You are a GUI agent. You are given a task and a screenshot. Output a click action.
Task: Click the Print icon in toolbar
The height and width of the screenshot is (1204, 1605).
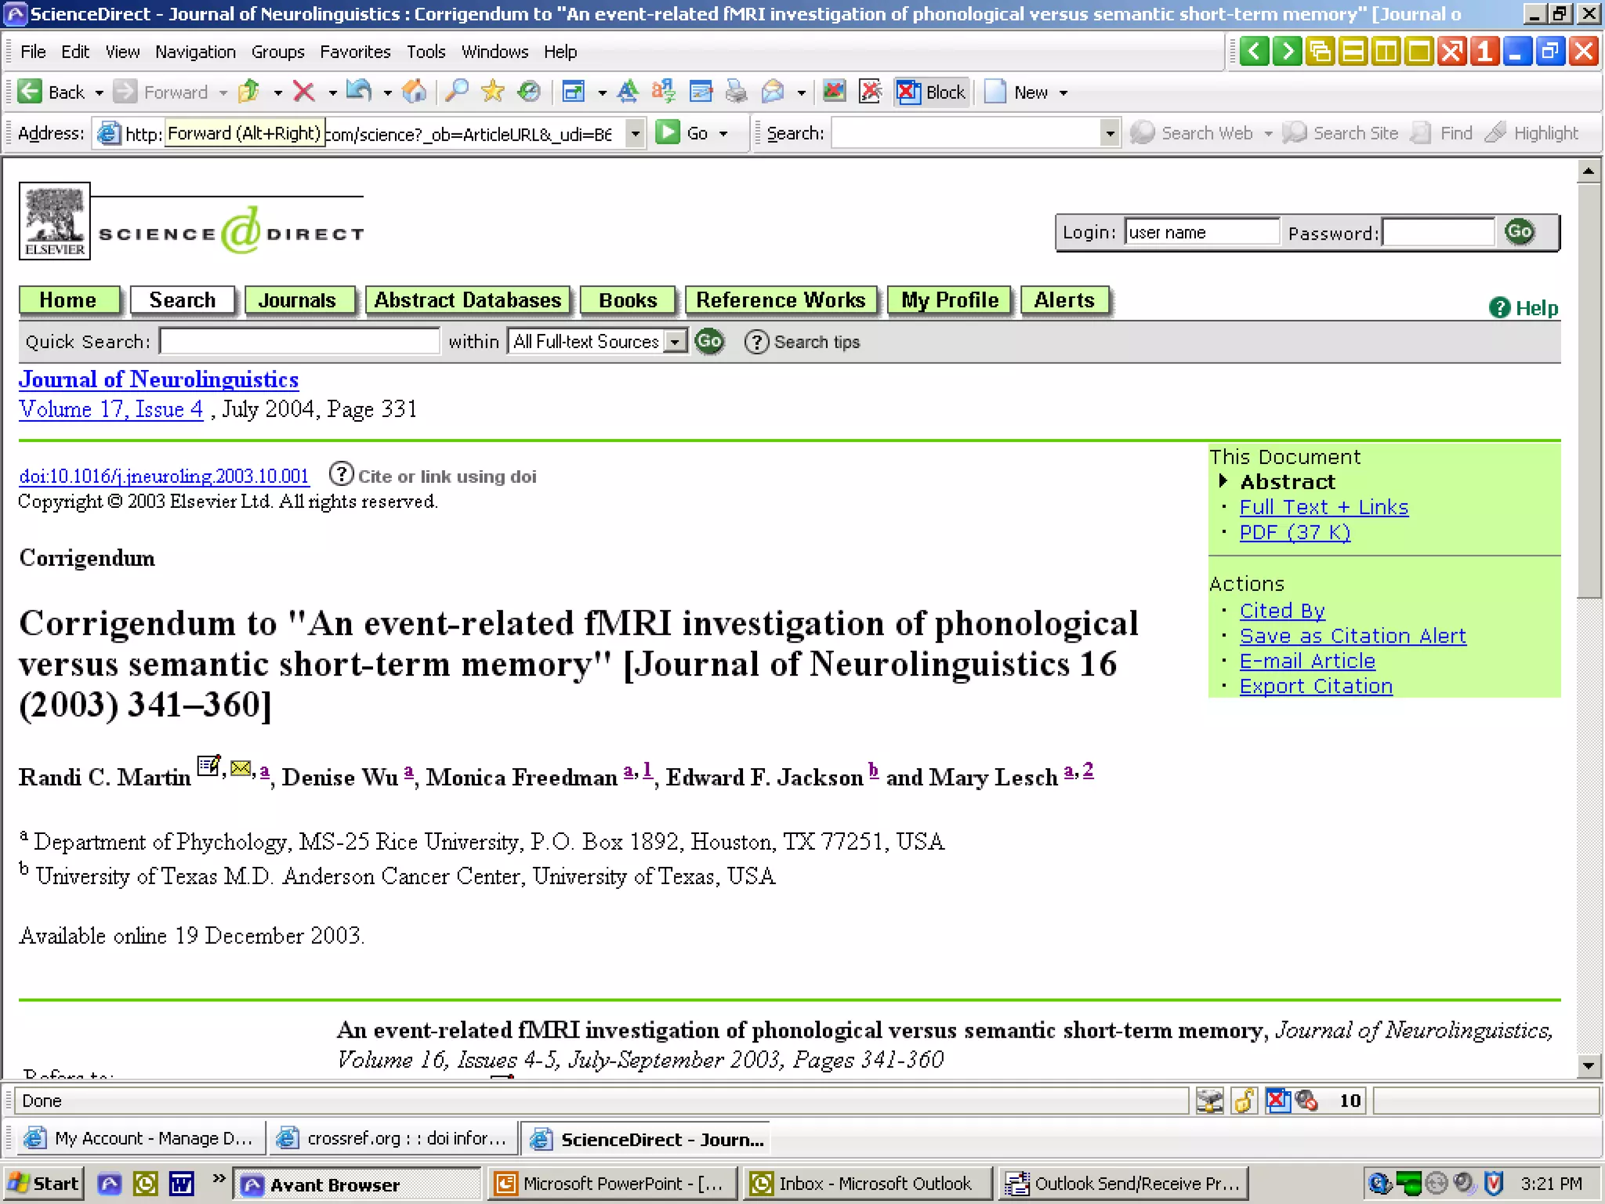[x=736, y=92]
